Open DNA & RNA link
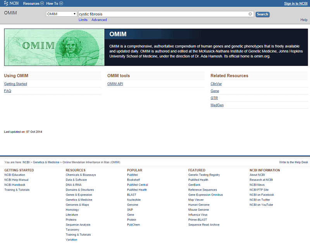 coord(74,185)
